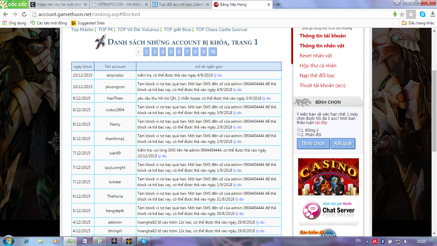Go to page 3 of blocked accounts
Image resolution: width=437 pixels, height=246 pixels.
(x=155, y=52)
